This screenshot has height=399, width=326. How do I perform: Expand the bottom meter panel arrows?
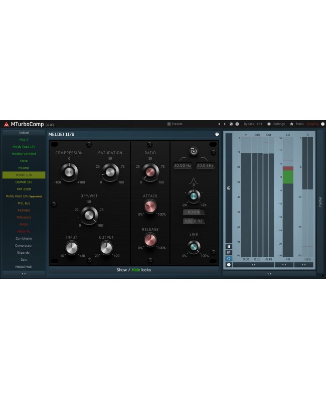point(269,274)
